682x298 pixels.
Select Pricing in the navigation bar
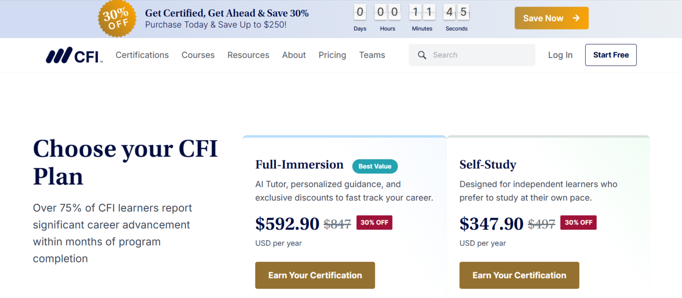(332, 55)
